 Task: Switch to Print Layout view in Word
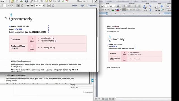[106, 99]
